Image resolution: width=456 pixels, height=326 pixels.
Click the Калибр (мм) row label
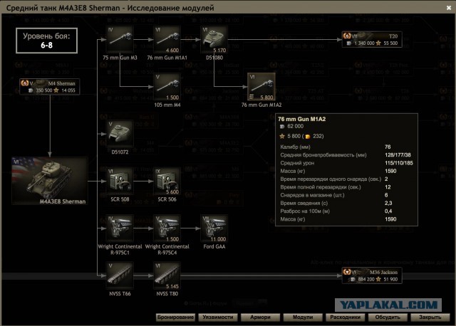(295, 147)
